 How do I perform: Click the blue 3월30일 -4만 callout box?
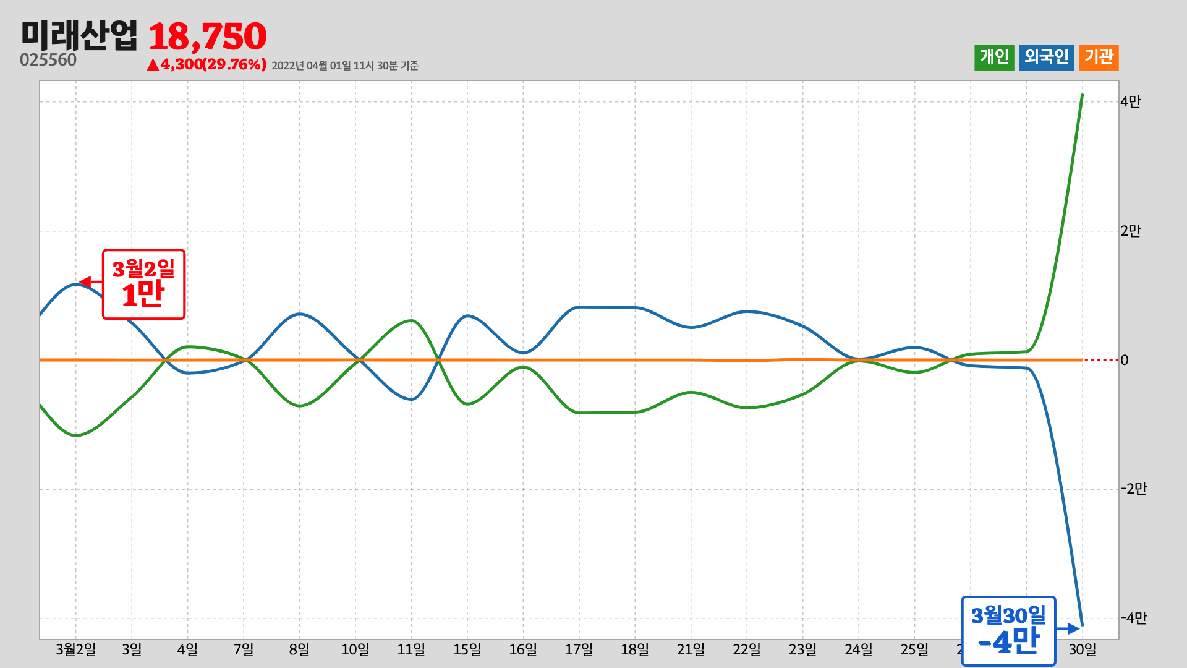coord(1009,631)
